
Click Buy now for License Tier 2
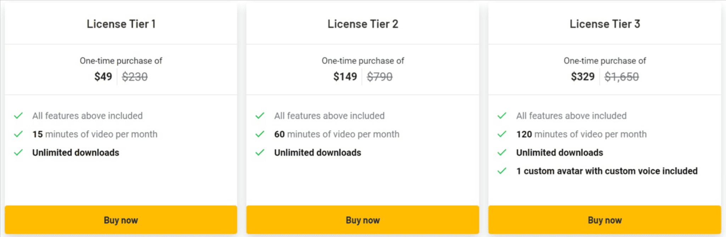tap(363, 220)
